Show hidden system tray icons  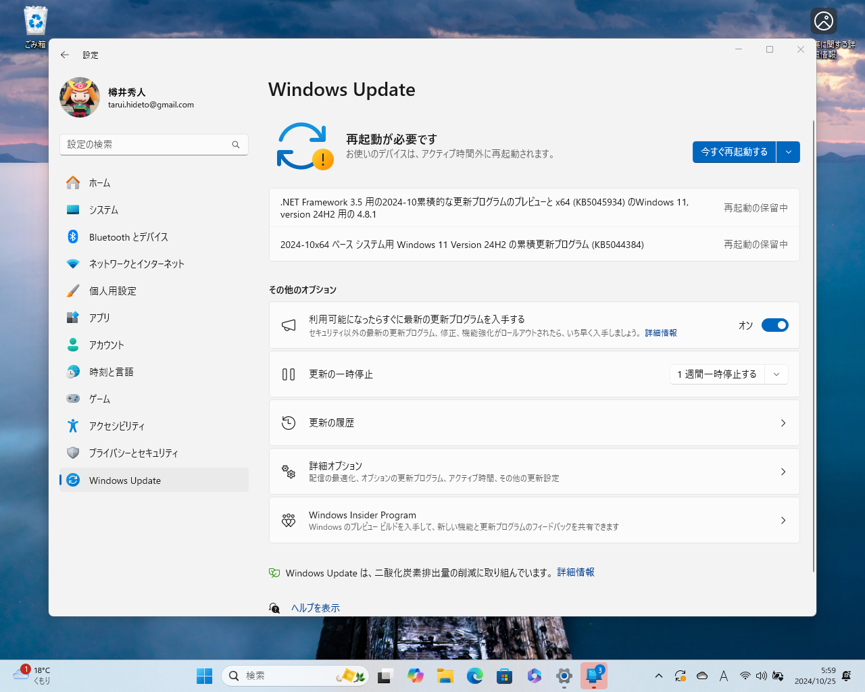659,676
